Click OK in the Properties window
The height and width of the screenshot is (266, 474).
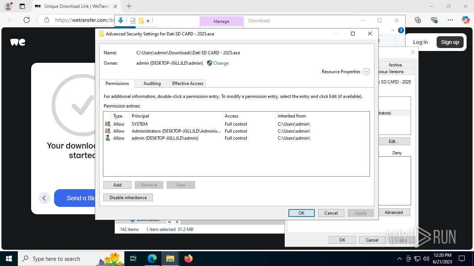tap(342, 240)
